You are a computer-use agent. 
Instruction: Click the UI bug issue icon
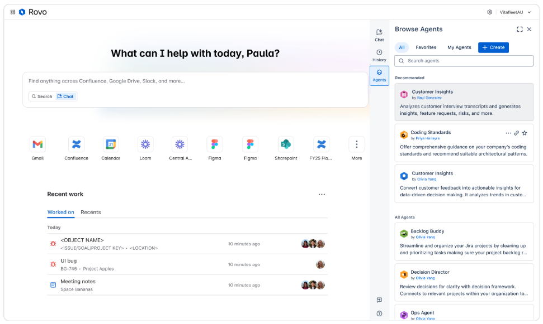click(53, 264)
